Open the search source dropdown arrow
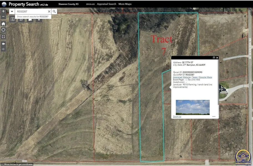 [x=12, y=11]
